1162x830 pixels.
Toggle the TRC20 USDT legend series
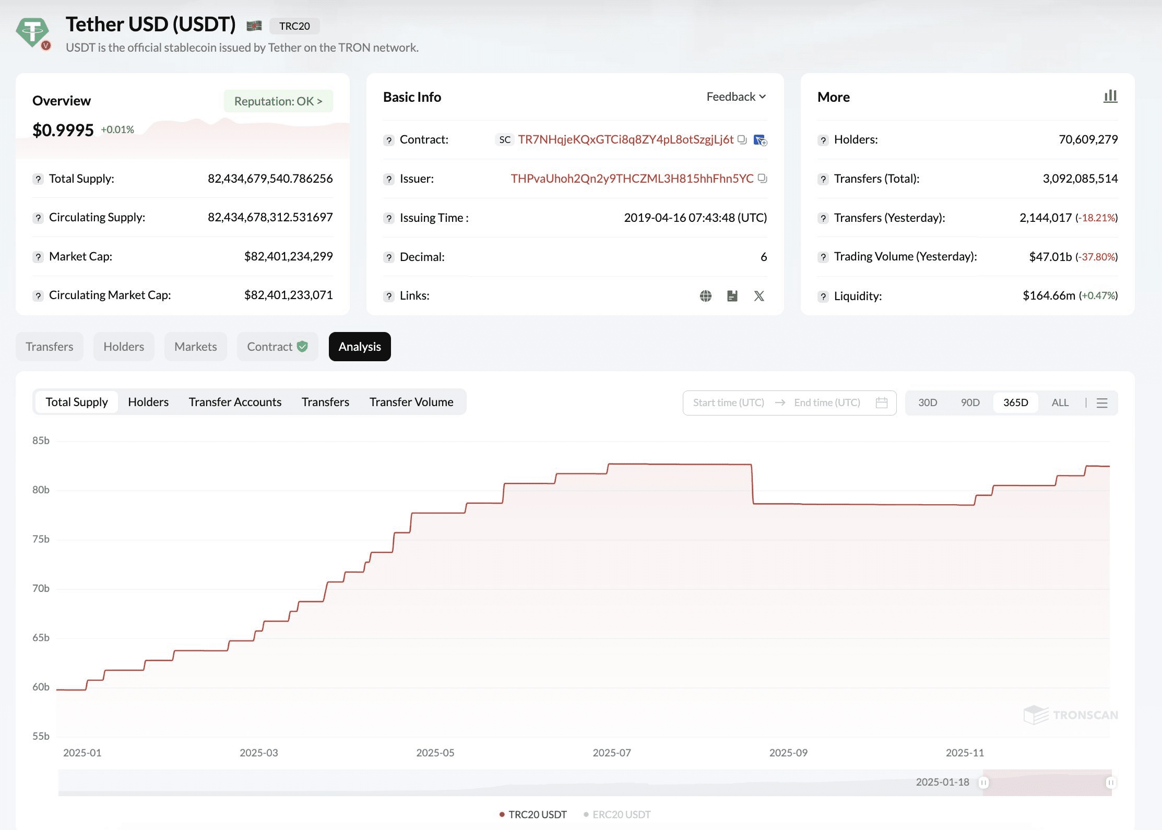[533, 814]
